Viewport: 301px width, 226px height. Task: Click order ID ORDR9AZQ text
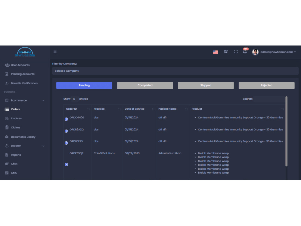(76, 129)
